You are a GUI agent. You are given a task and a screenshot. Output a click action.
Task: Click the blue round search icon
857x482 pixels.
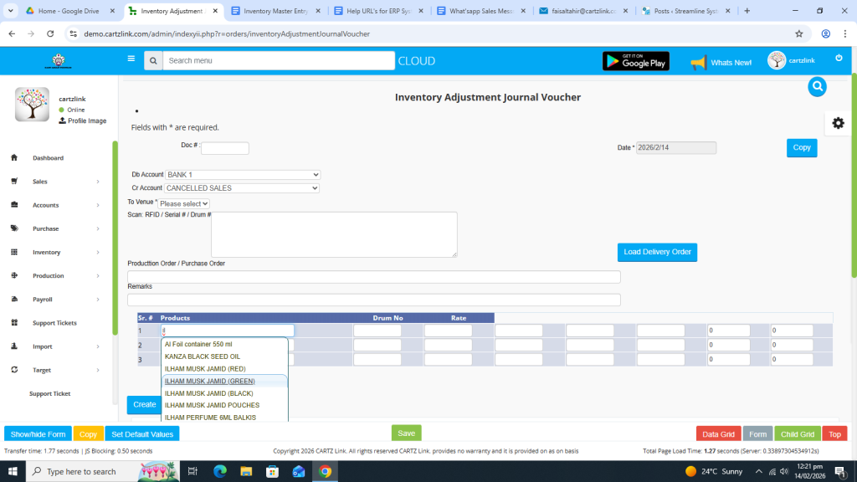817,86
